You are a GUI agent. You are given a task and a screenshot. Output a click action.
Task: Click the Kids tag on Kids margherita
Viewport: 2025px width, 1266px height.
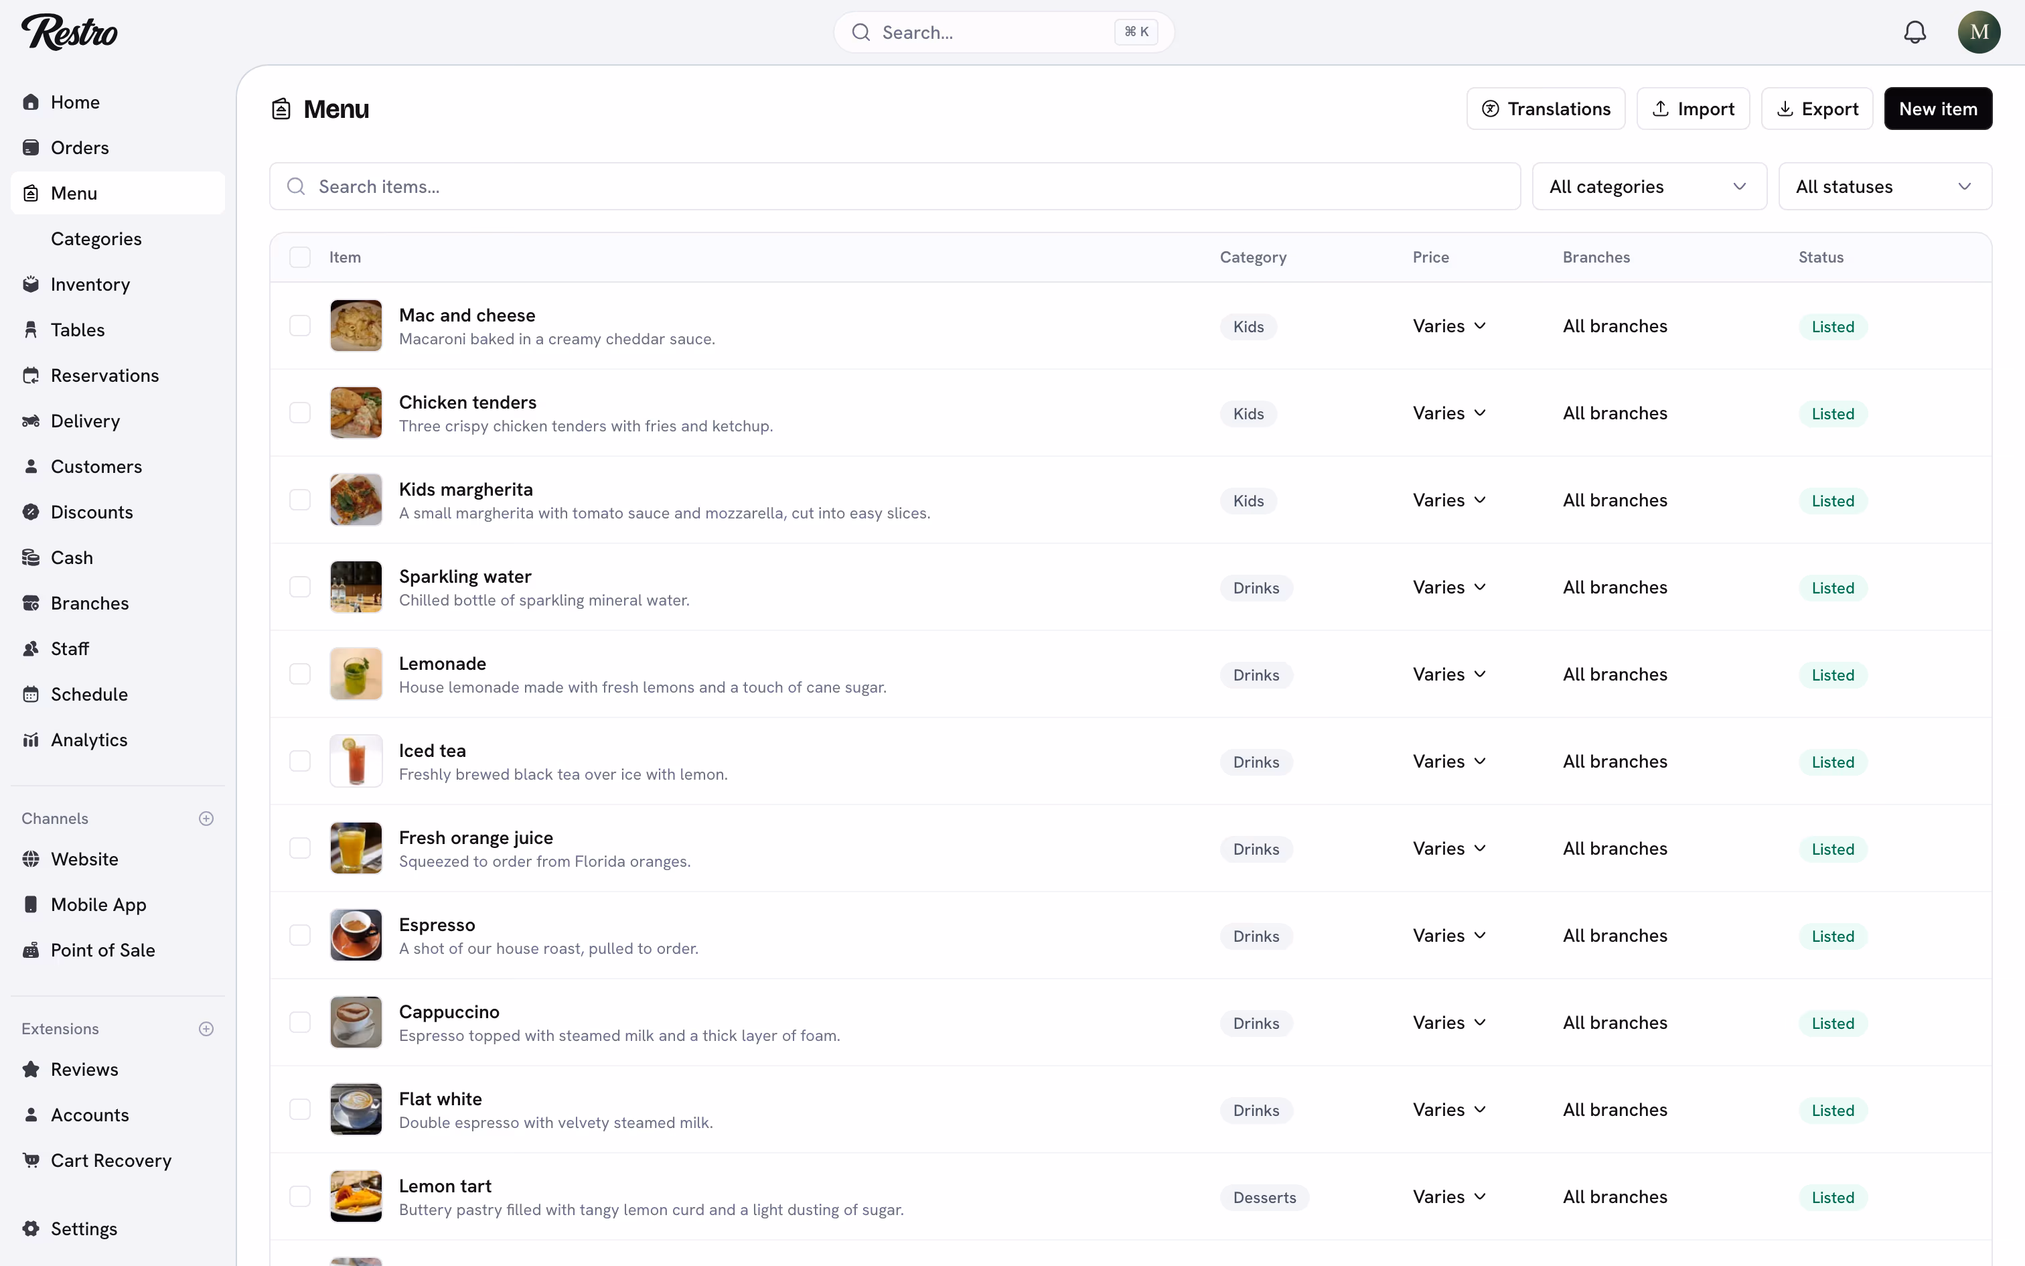(1248, 501)
